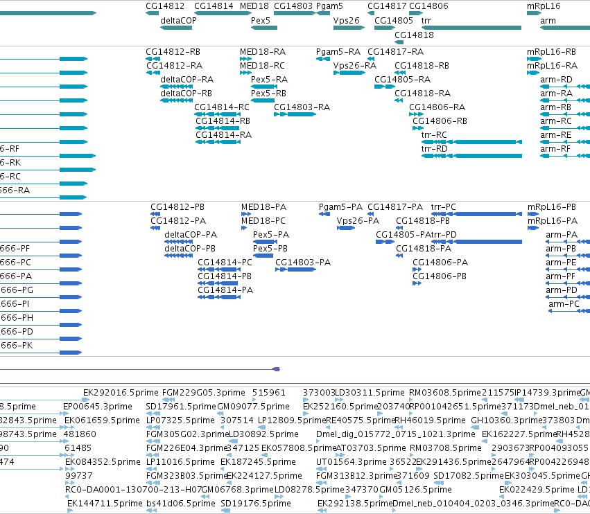Viewport: 590px width, 514px height.
Task: Select the CG14805-PA protein label
Action: click(403, 235)
